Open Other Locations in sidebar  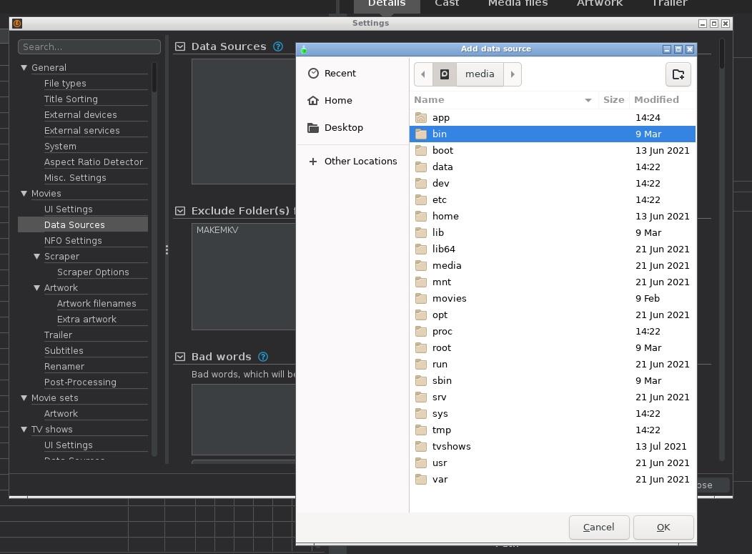360,162
